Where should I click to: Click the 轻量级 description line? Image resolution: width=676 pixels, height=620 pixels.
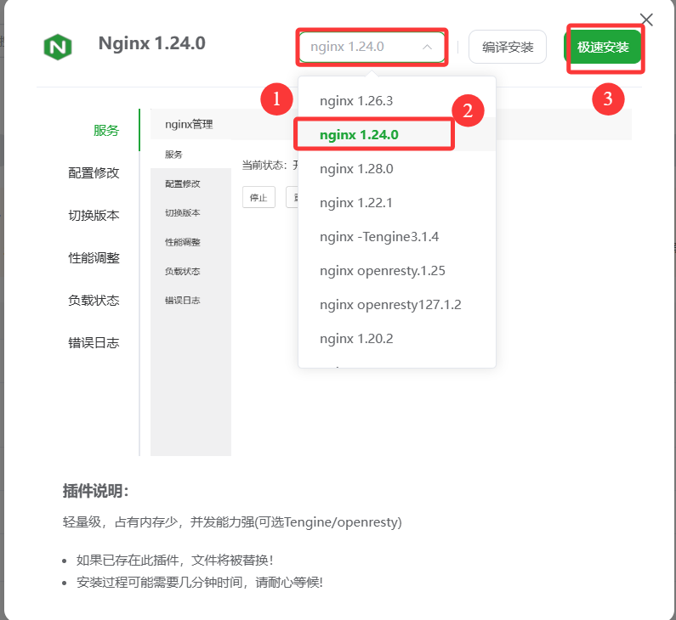point(232,522)
